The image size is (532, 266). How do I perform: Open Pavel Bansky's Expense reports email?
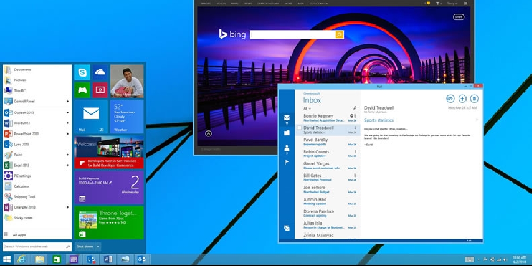(x=327, y=142)
